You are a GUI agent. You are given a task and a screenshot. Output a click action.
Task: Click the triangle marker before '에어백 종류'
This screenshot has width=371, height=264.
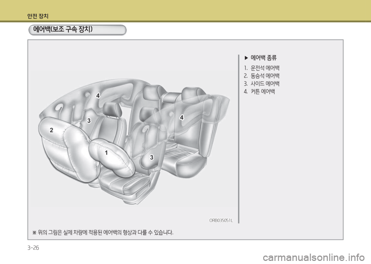click(246, 57)
